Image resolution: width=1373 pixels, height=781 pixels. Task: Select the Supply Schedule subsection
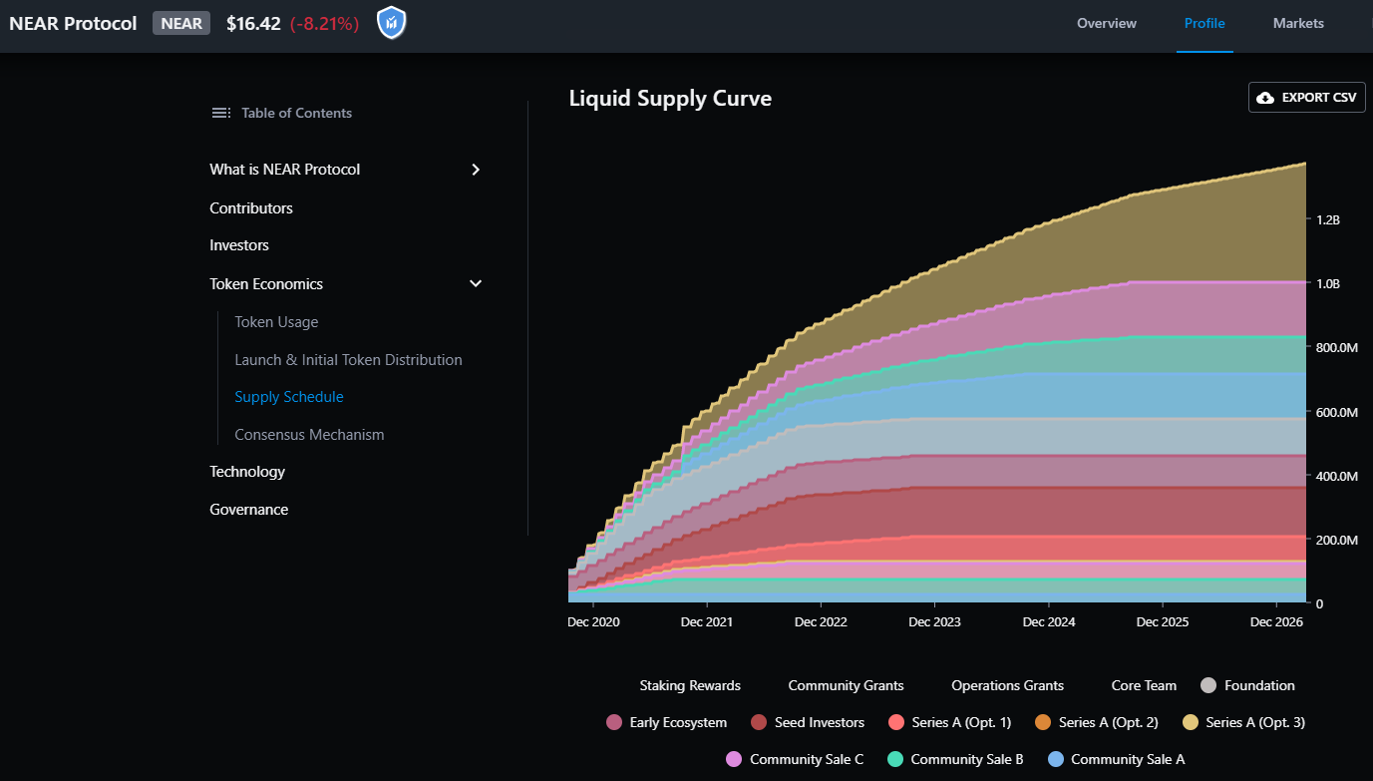[x=289, y=397]
